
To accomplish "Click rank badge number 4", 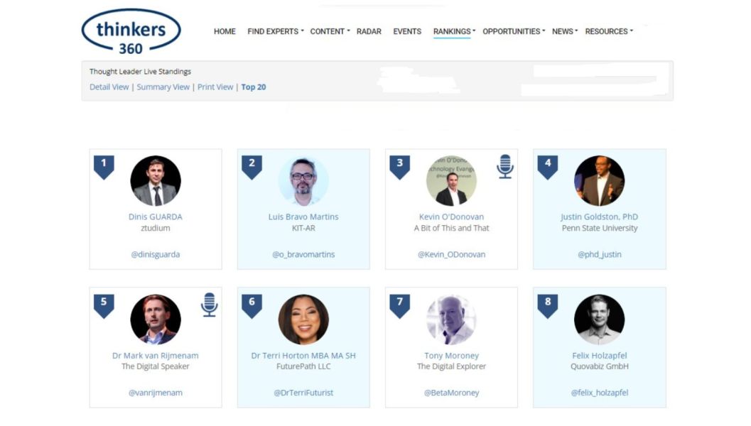I will pyautogui.click(x=548, y=168).
